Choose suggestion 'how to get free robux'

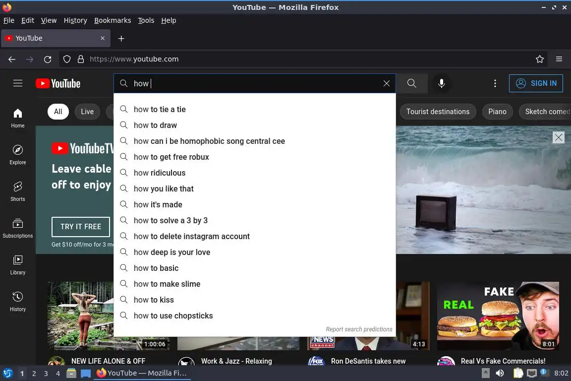point(255,157)
